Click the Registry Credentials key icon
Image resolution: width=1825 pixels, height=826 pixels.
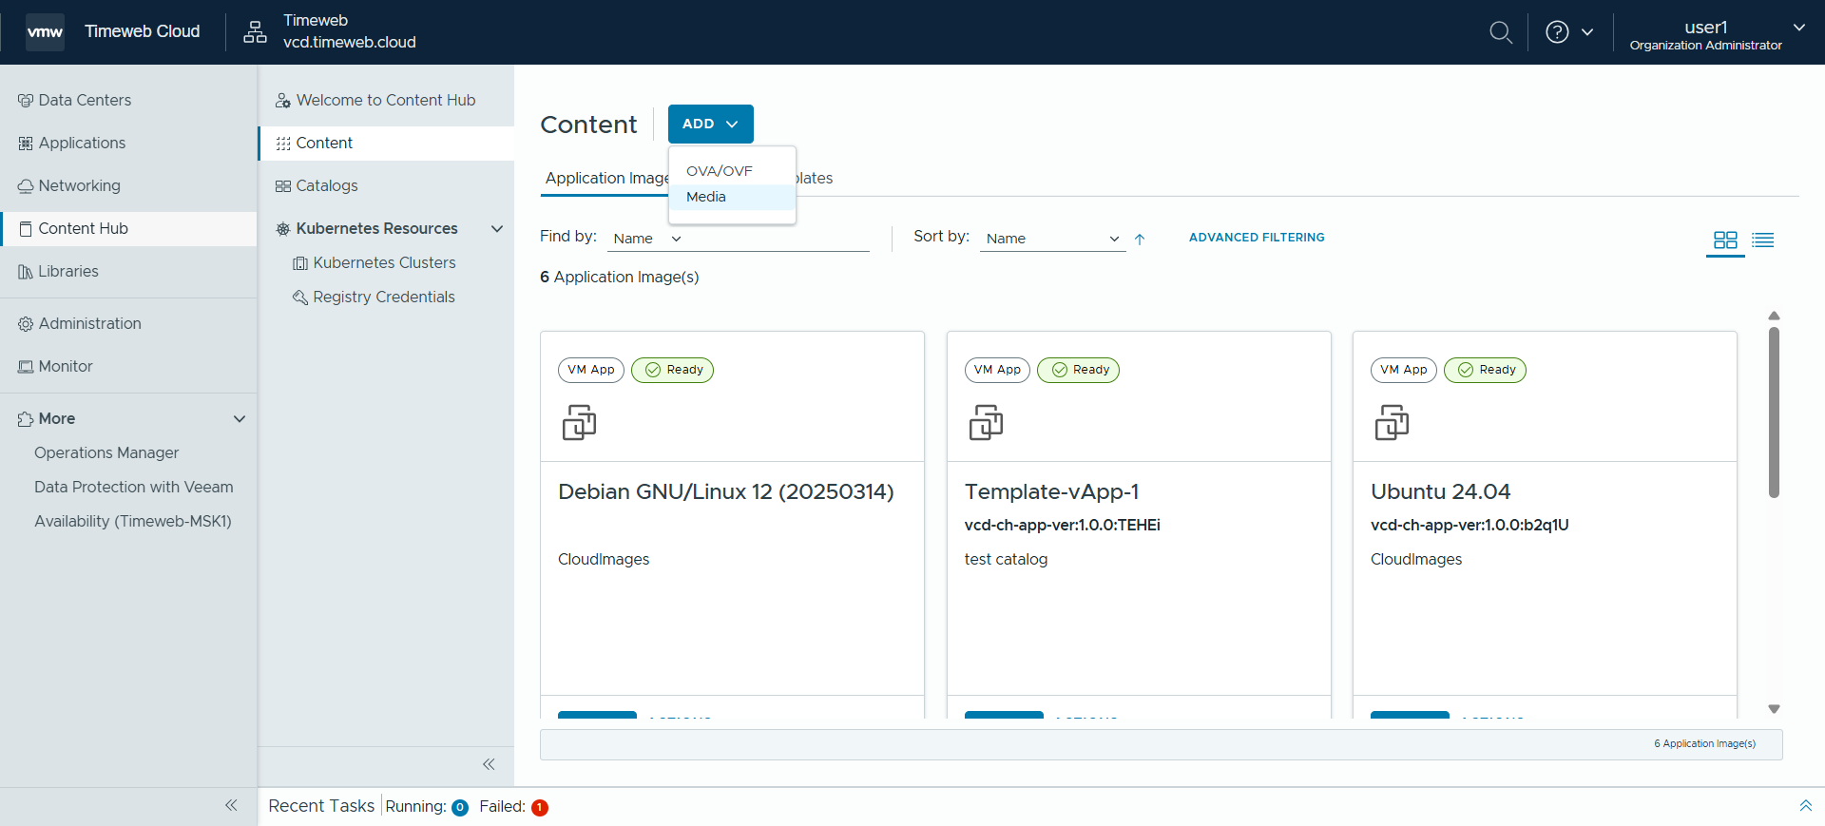click(x=300, y=298)
